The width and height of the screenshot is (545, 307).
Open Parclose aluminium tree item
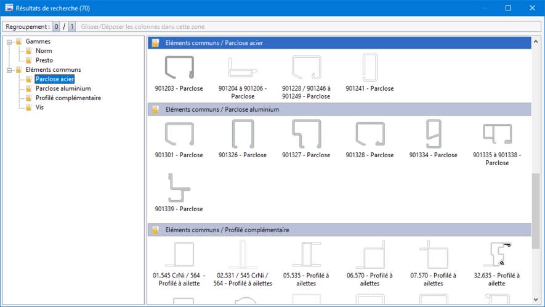[x=63, y=88]
